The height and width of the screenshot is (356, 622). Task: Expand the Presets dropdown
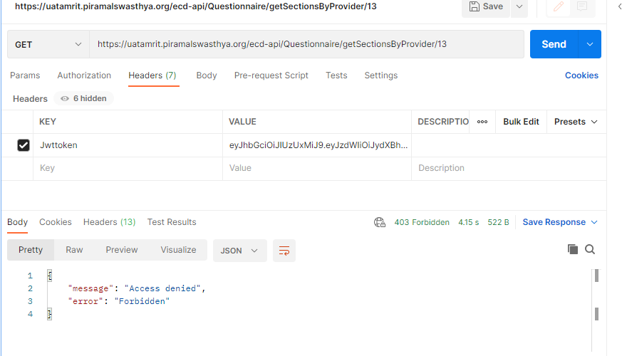coord(576,122)
